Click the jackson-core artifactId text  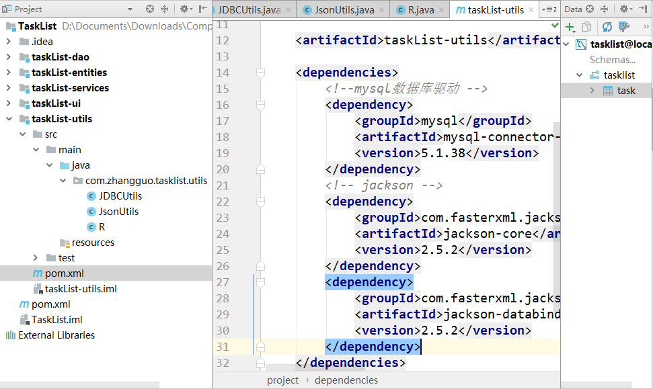488,234
